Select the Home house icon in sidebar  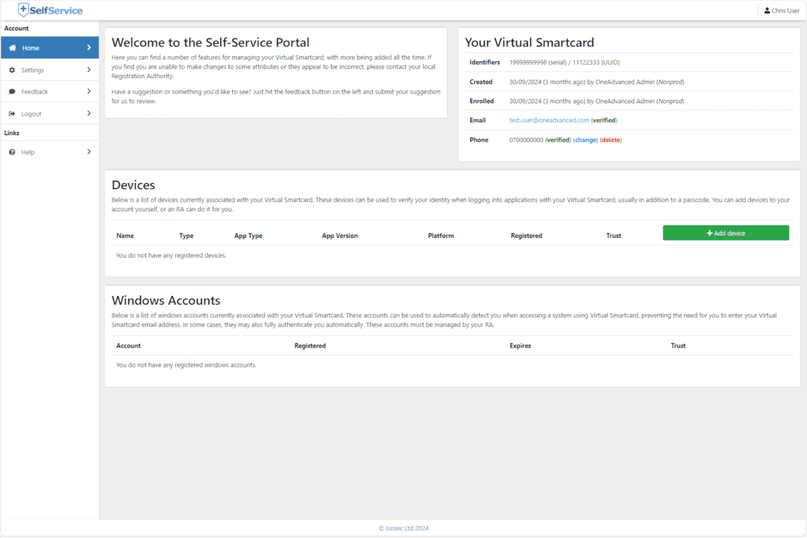(x=13, y=48)
